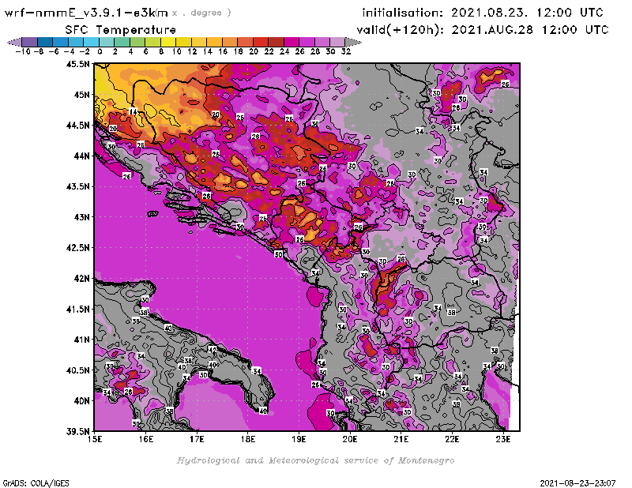Click the '43.5N' latitude axis label

[x=78, y=186]
